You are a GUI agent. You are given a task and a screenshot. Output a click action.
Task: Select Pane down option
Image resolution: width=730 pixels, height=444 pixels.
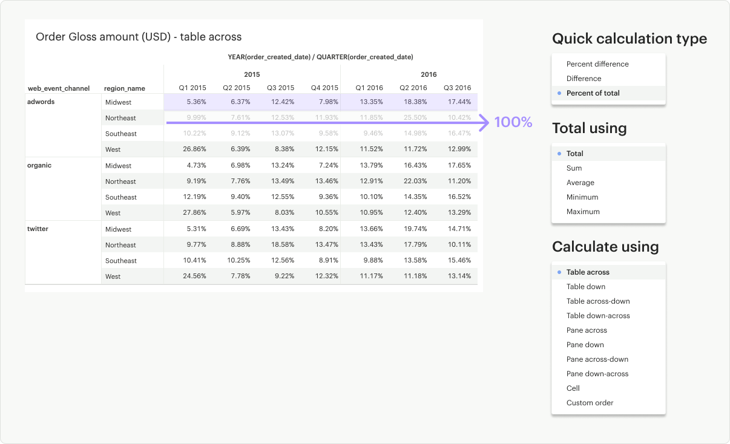[585, 345]
